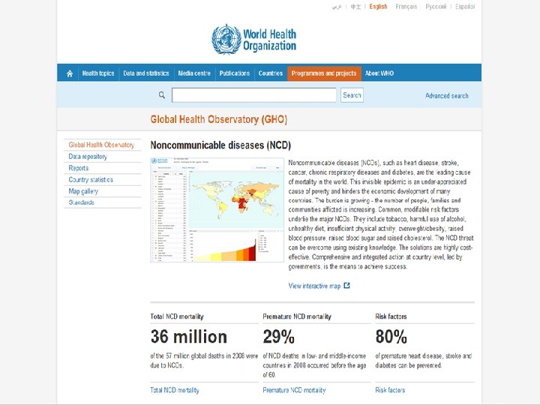
Task: Click View interactive map link
Action: click(314, 286)
